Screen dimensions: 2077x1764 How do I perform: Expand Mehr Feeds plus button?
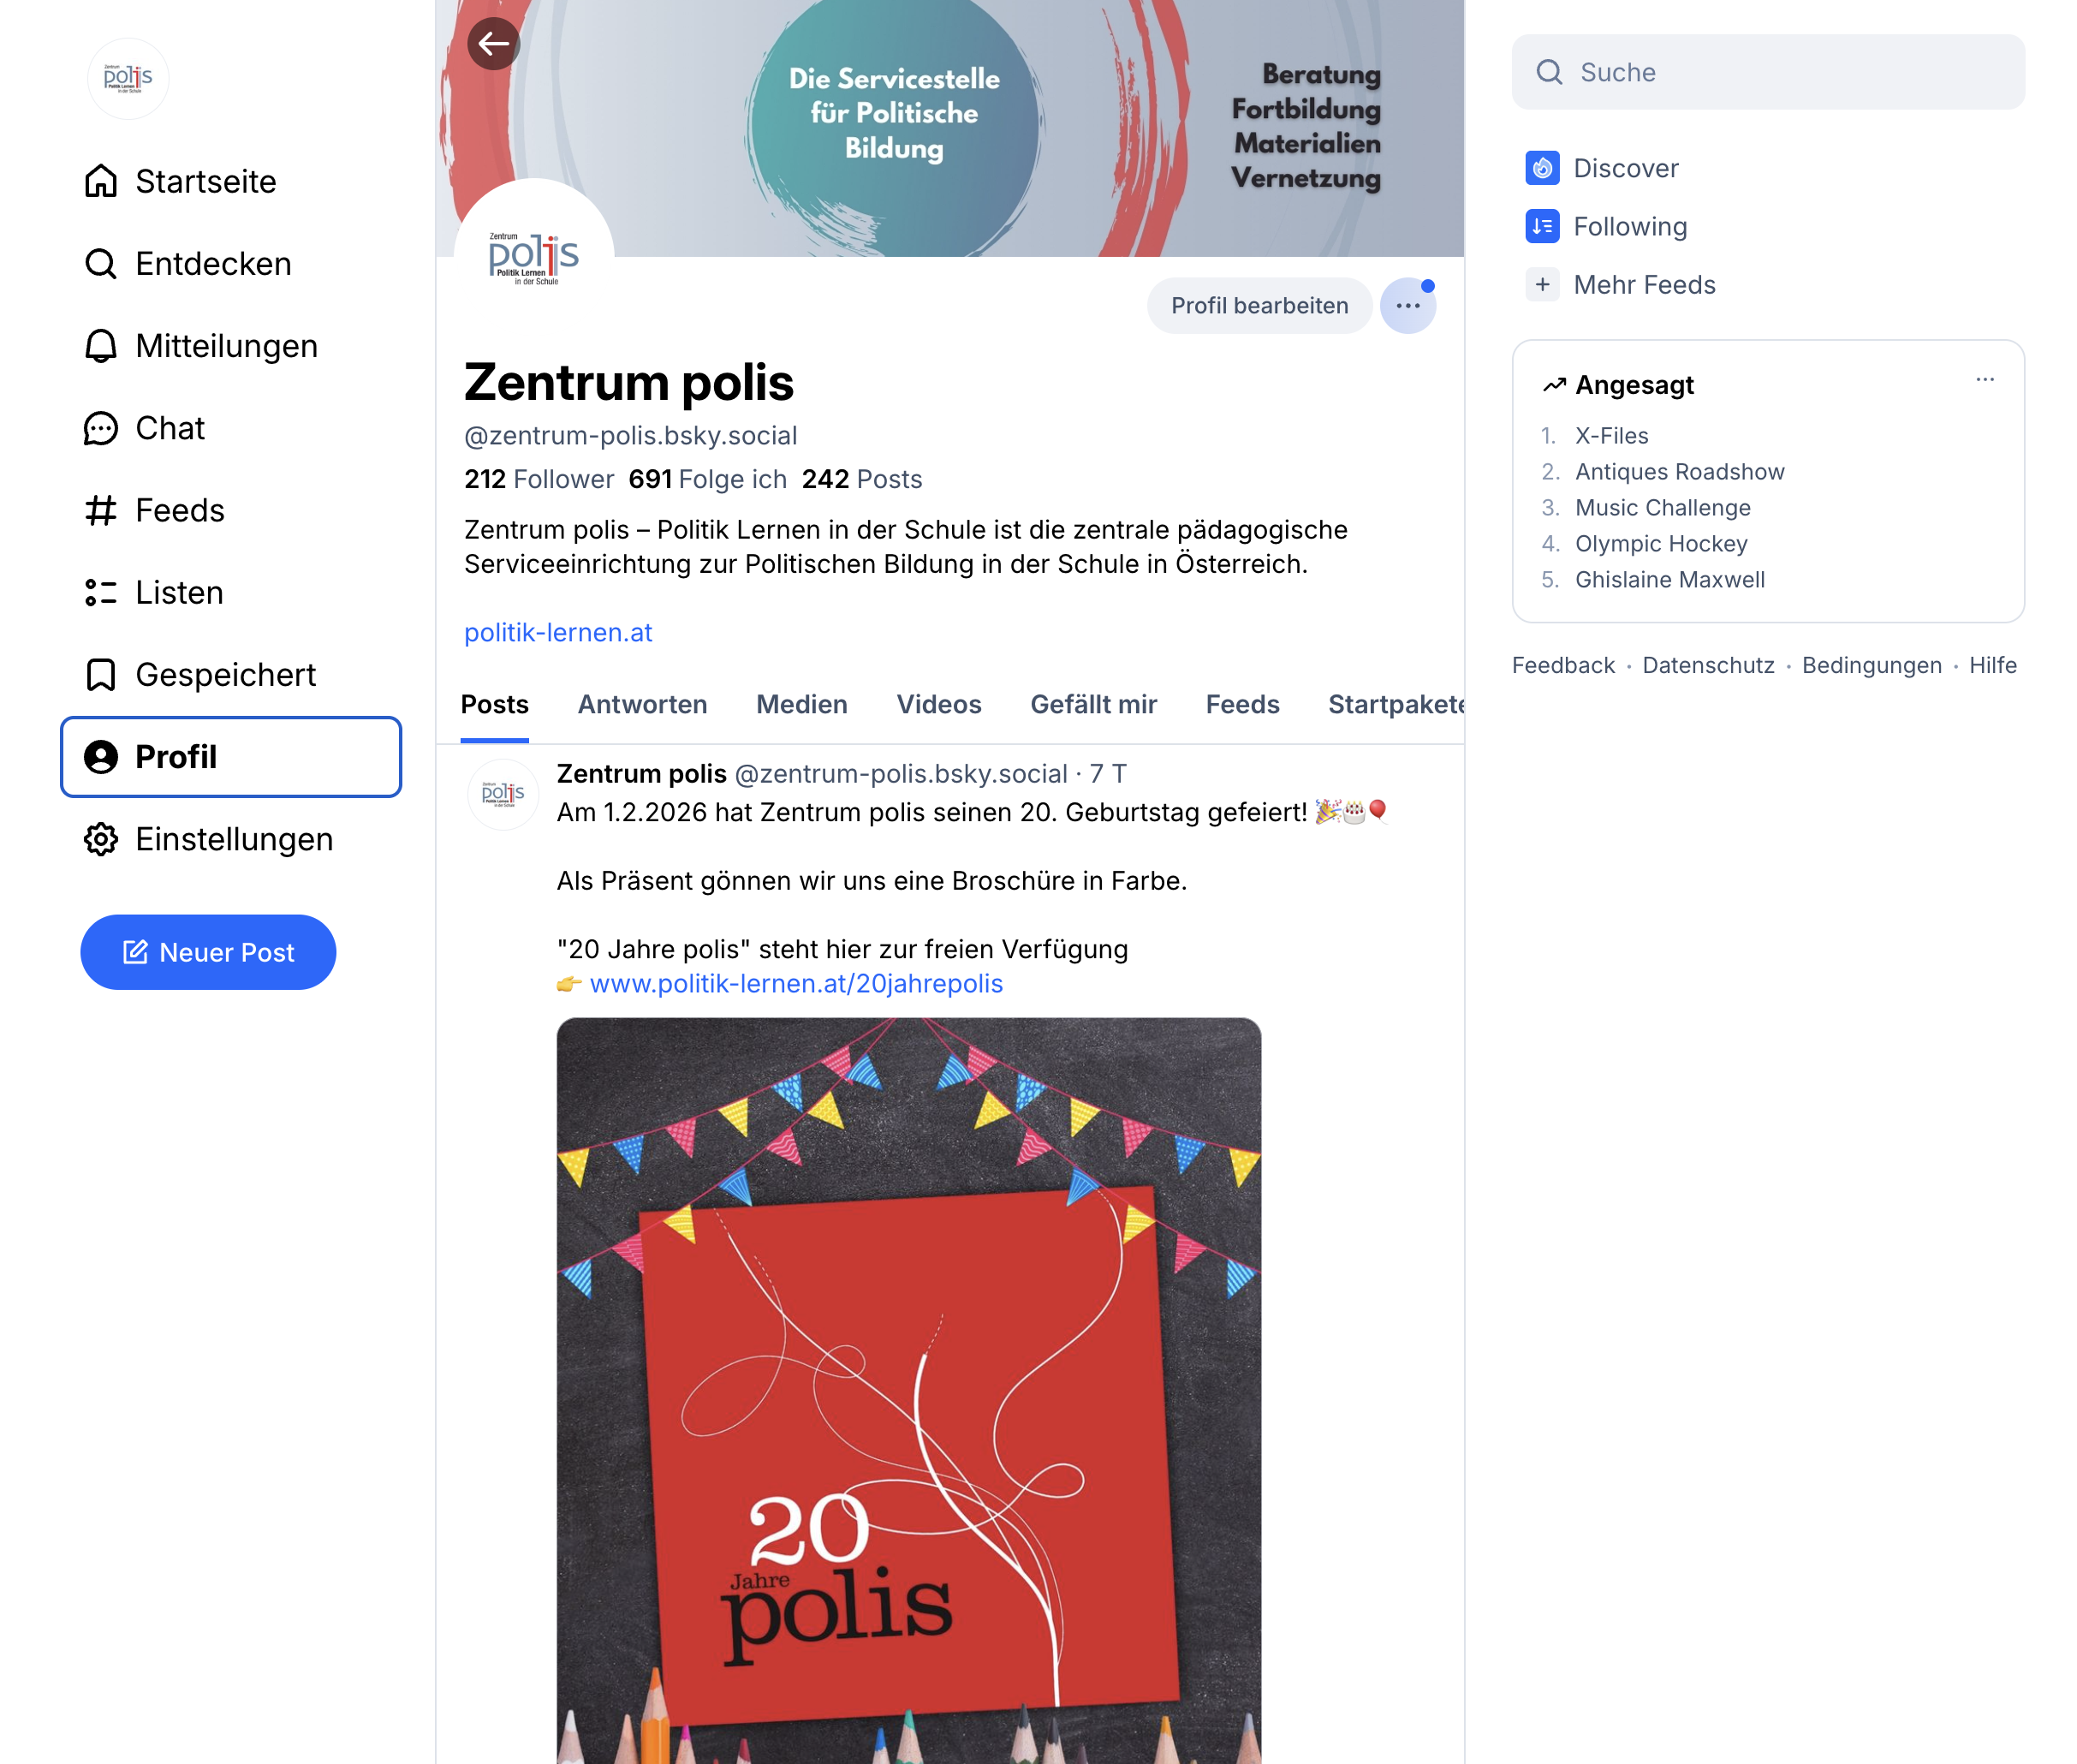(1542, 285)
